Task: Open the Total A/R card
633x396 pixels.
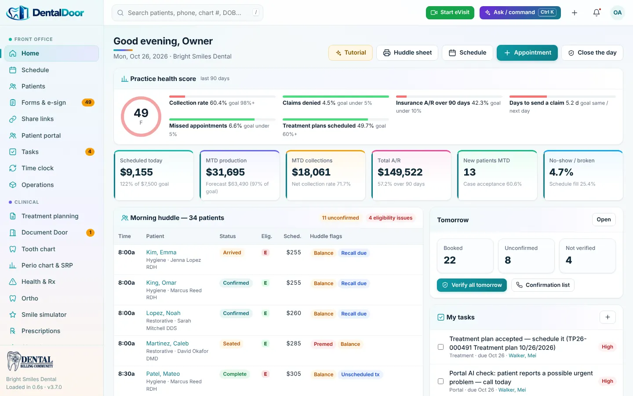Action: (x=411, y=175)
